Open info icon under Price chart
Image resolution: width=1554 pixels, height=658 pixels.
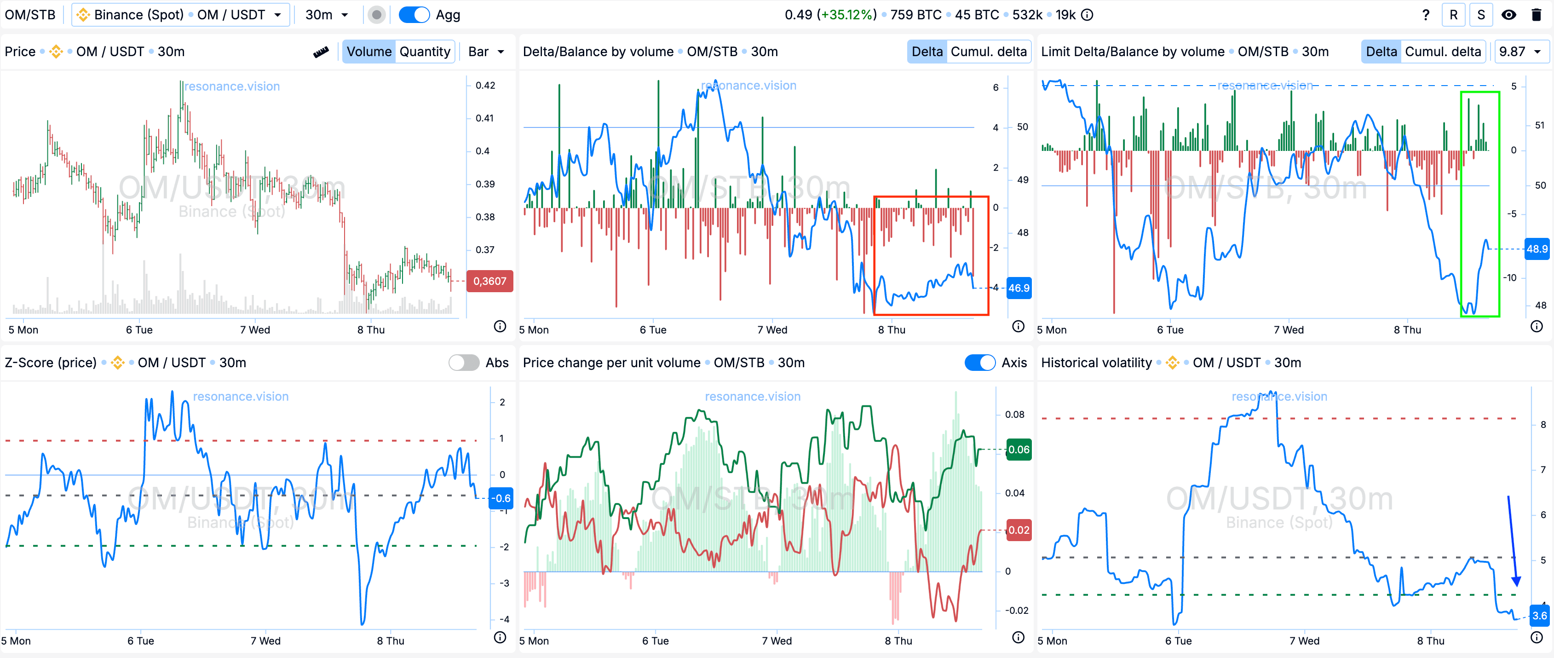[500, 327]
